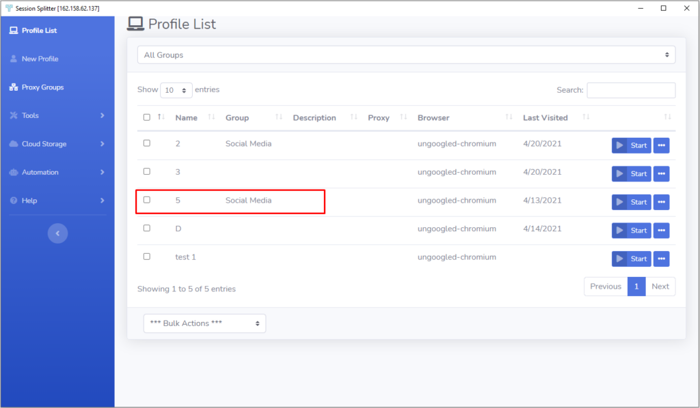Check the box for profile 5

pos(147,199)
